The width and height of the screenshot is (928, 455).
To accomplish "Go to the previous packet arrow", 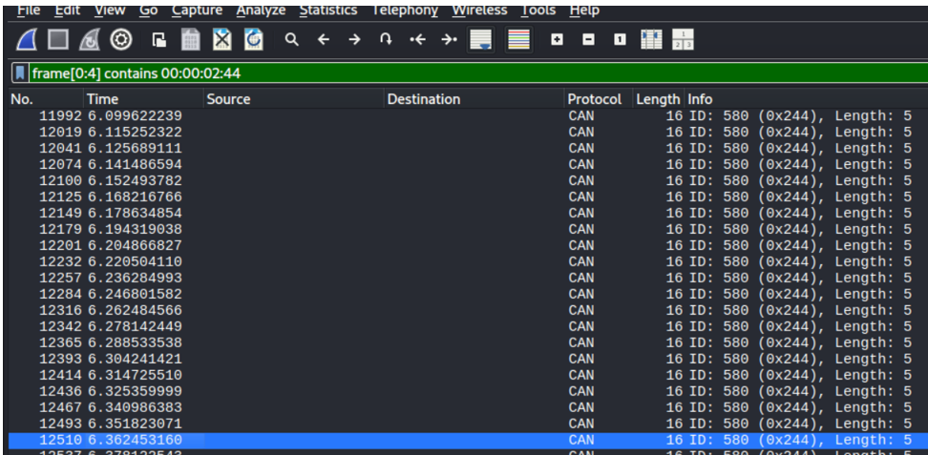I will [324, 41].
